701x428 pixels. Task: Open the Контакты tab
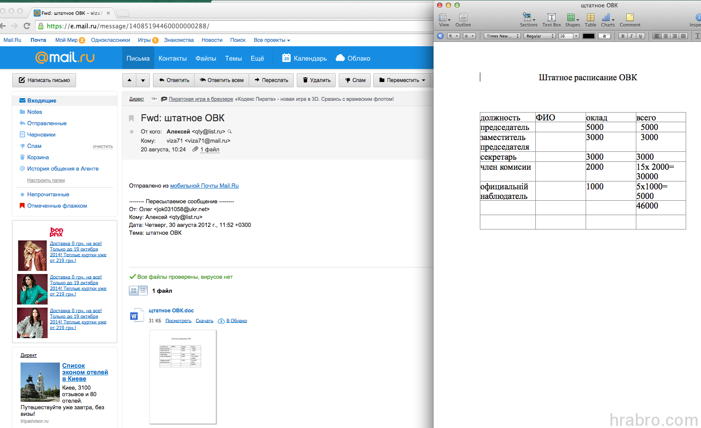[x=172, y=58]
